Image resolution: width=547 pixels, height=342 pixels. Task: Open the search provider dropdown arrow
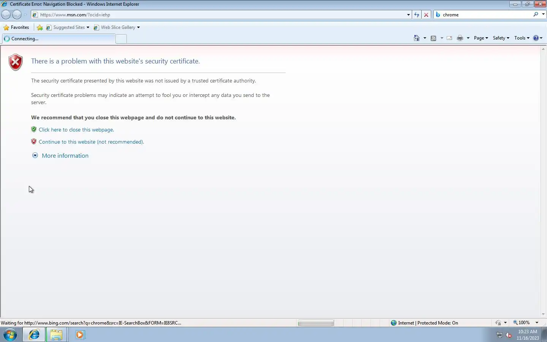click(543, 14)
